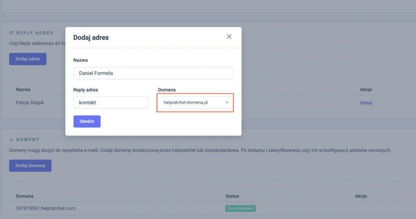The width and height of the screenshot is (416, 219).
Task: Focus the Nazwa field containing Daniel Formela
Action: [153, 73]
